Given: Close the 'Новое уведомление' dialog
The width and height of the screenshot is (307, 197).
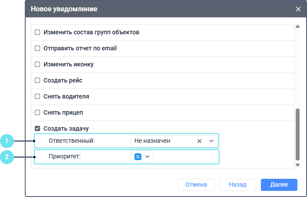Looking at the screenshot, I should point(298,9).
